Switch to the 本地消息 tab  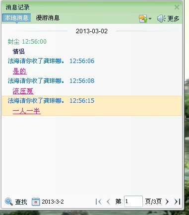[x=16, y=18]
